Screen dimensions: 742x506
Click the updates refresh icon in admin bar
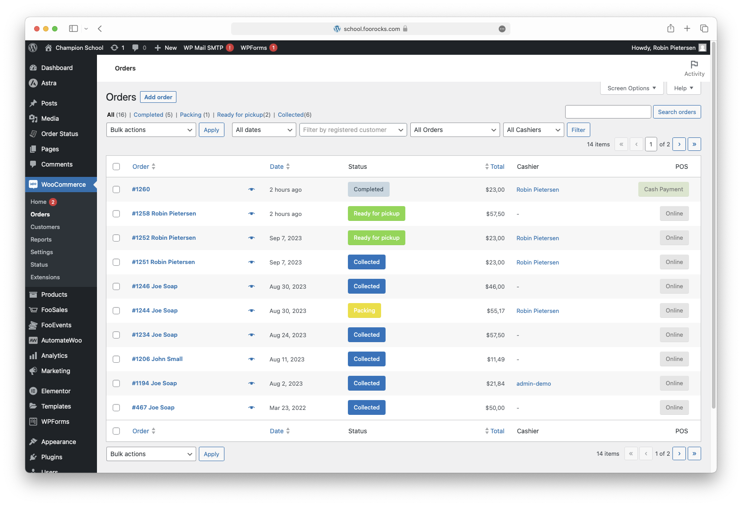(114, 48)
